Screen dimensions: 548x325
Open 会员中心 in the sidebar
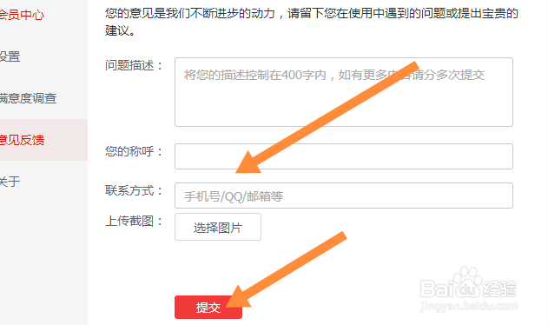tap(22, 15)
